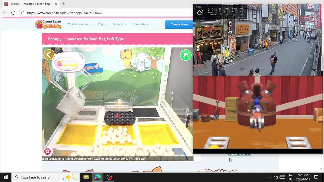Expand the Play menu
This screenshot has width=324, height=182.
click(102, 24)
